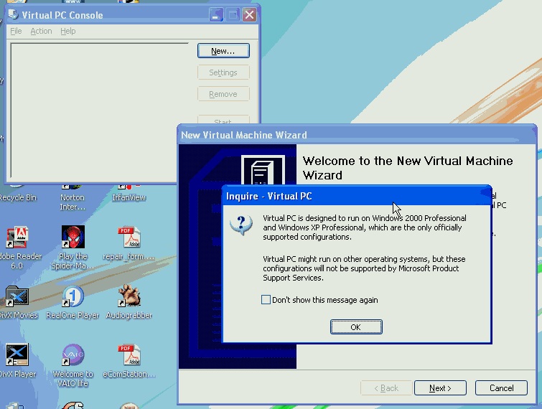Image resolution: width=542 pixels, height=409 pixels.
Task: Click the computer tower image in wizard
Action: (263, 170)
